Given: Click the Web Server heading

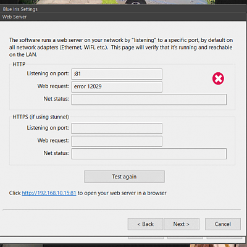Looking at the screenshot, I should [14, 17].
